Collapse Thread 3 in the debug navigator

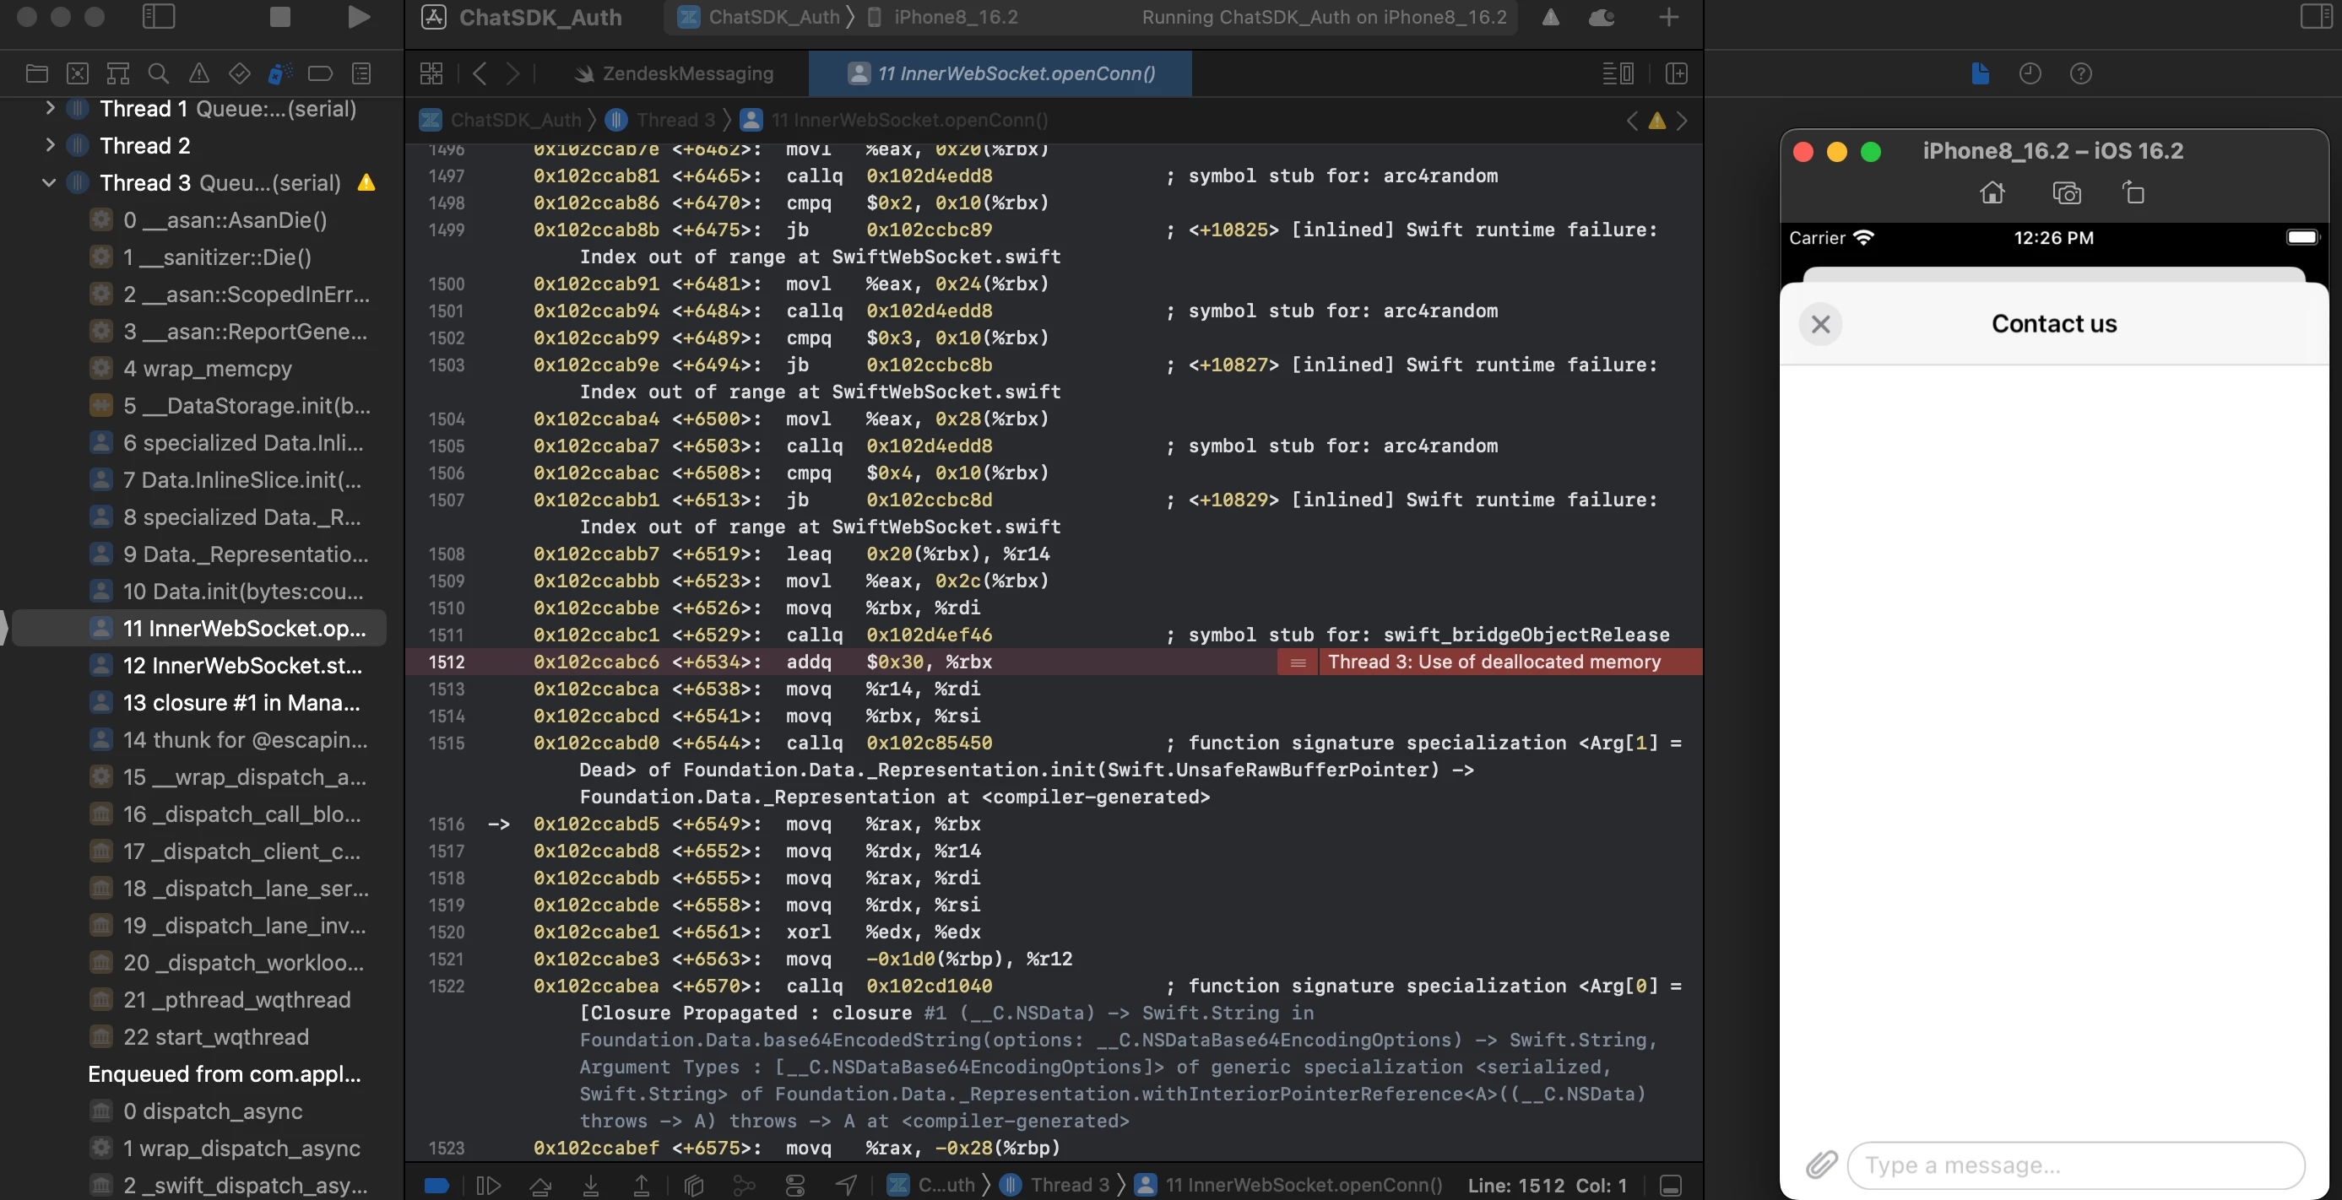click(x=49, y=182)
